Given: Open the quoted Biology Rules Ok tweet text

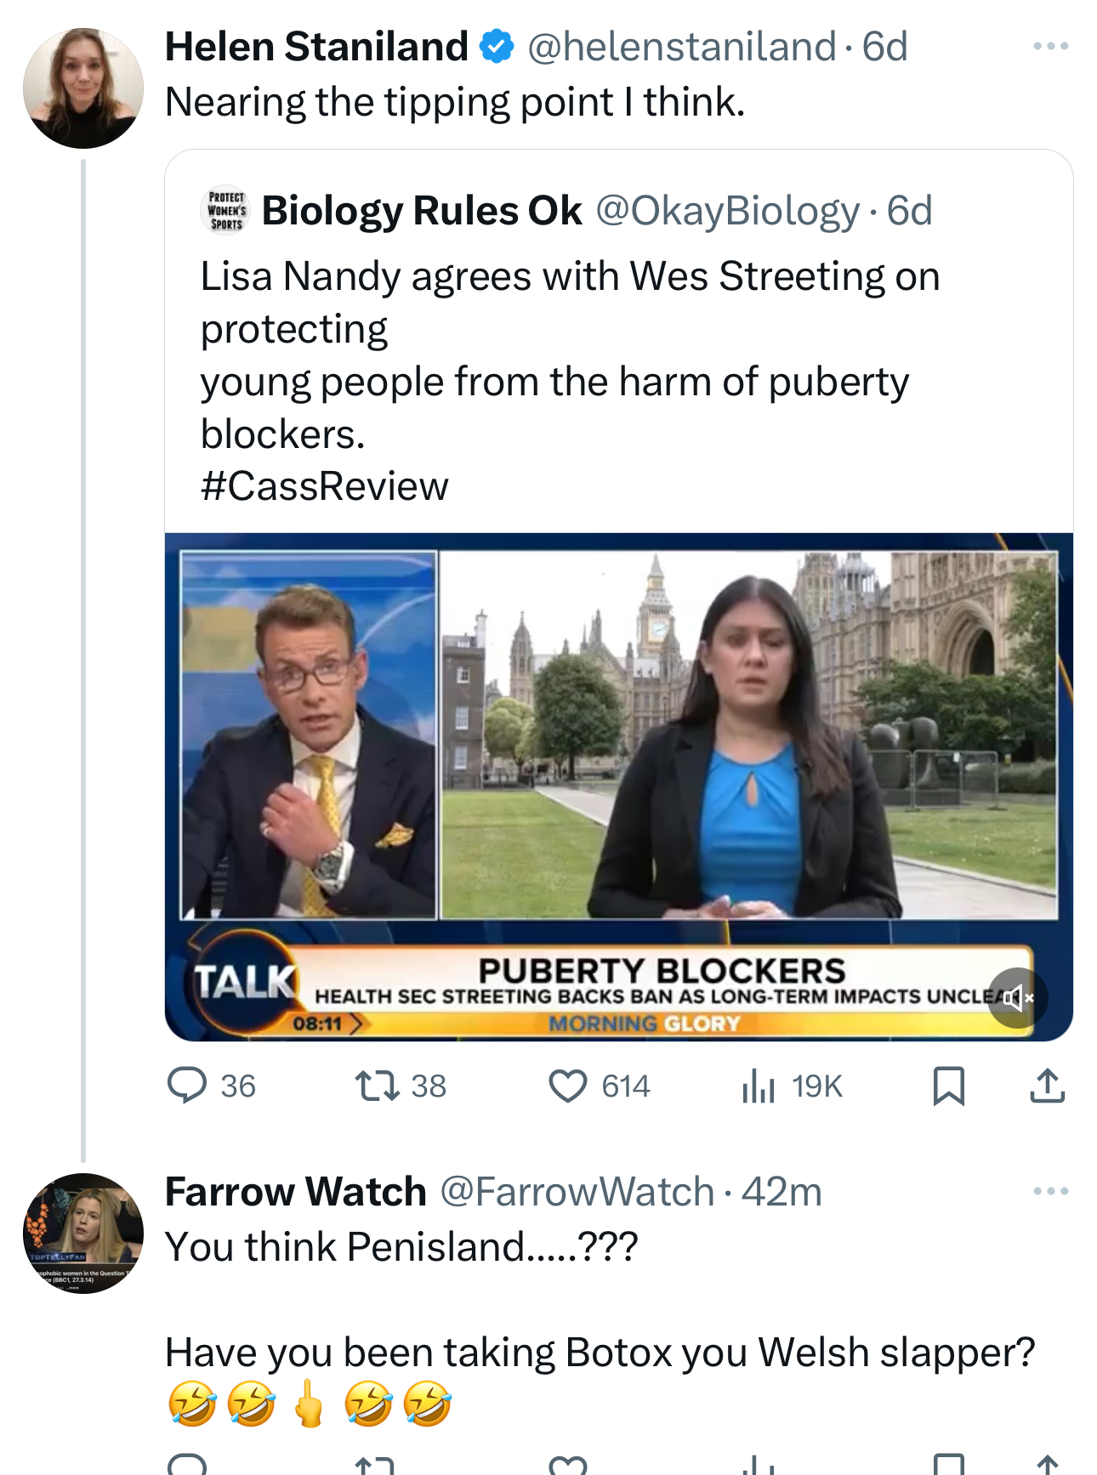Looking at the screenshot, I should (x=570, y=355).
